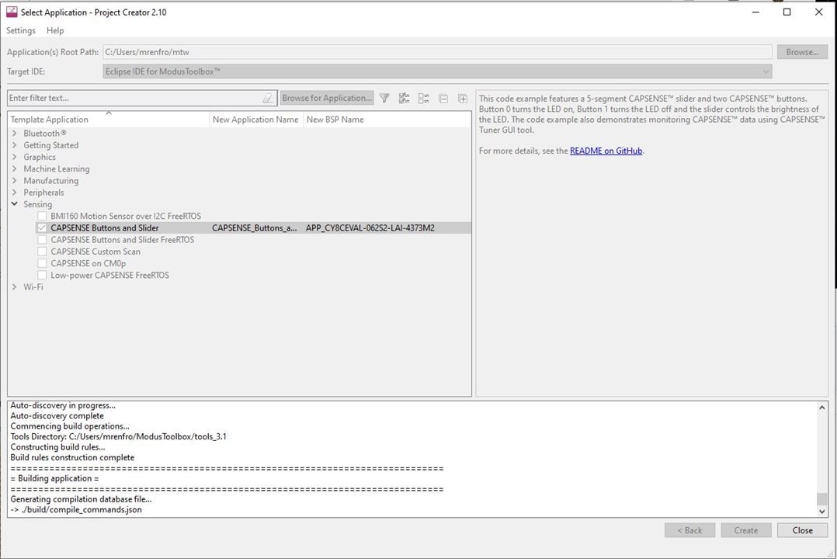This screenshot has height=559, width=837.
Task: Click CAPSENSE_Buttons_a... application name cell
Action: click(254, 228)
